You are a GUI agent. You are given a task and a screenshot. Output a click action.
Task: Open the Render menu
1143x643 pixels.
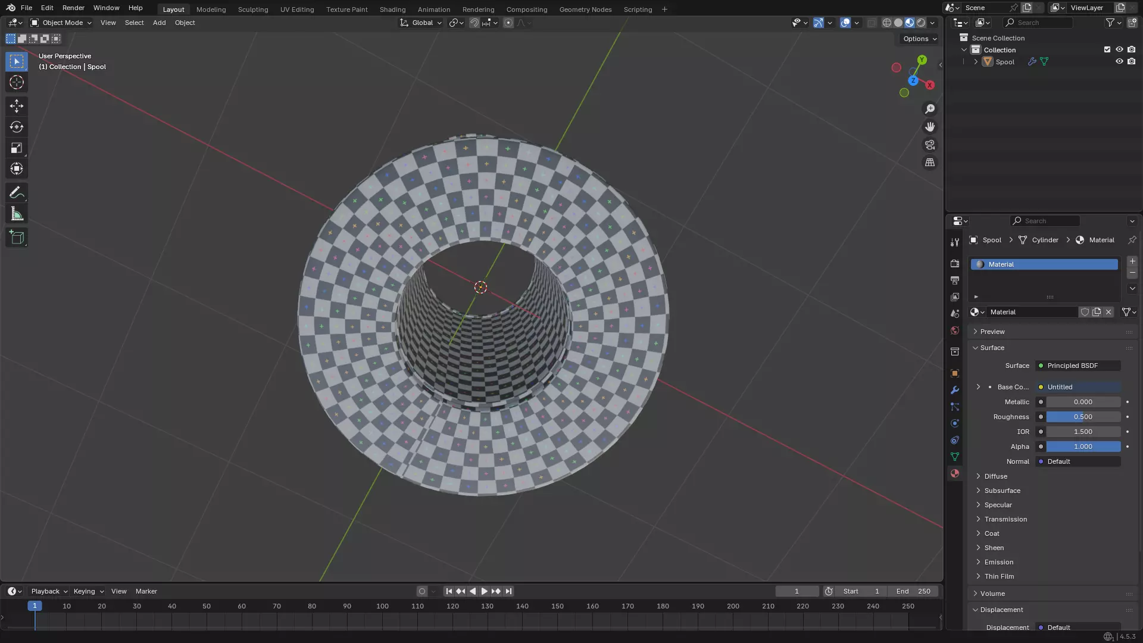click(x=73, y=8)
